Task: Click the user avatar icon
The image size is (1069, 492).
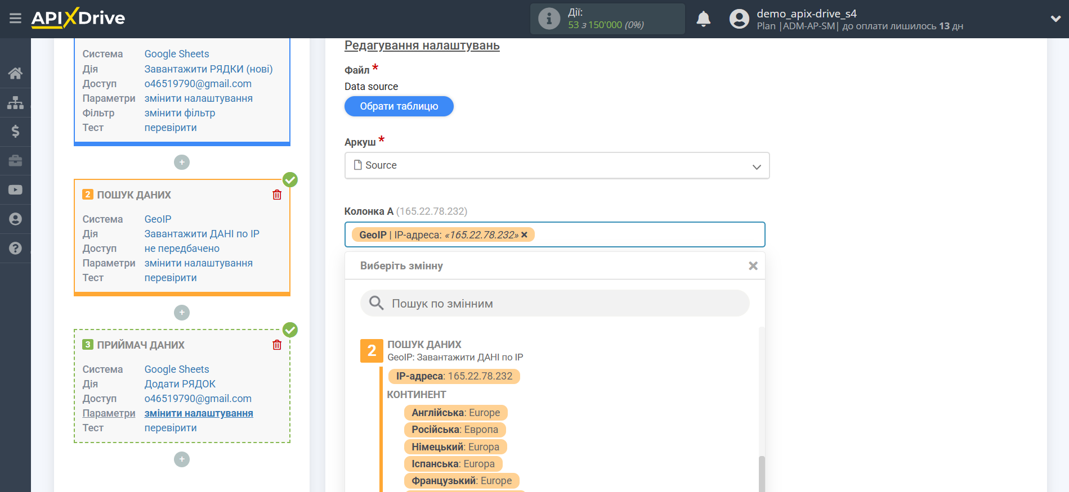Action: (739, 19)
